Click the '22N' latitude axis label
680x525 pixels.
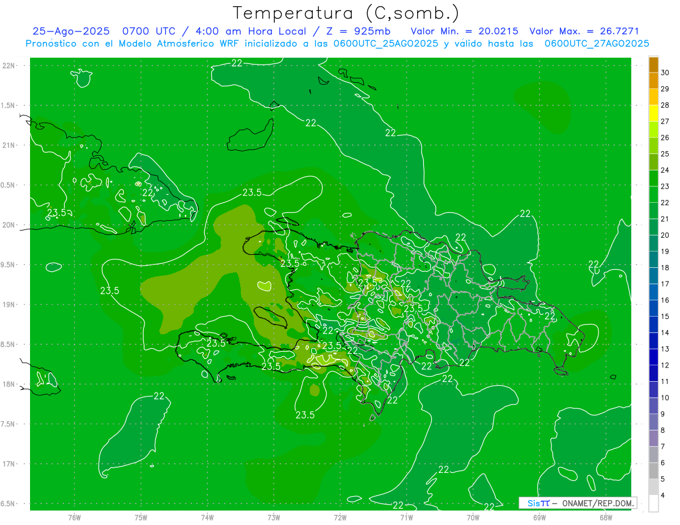(8, 66)
